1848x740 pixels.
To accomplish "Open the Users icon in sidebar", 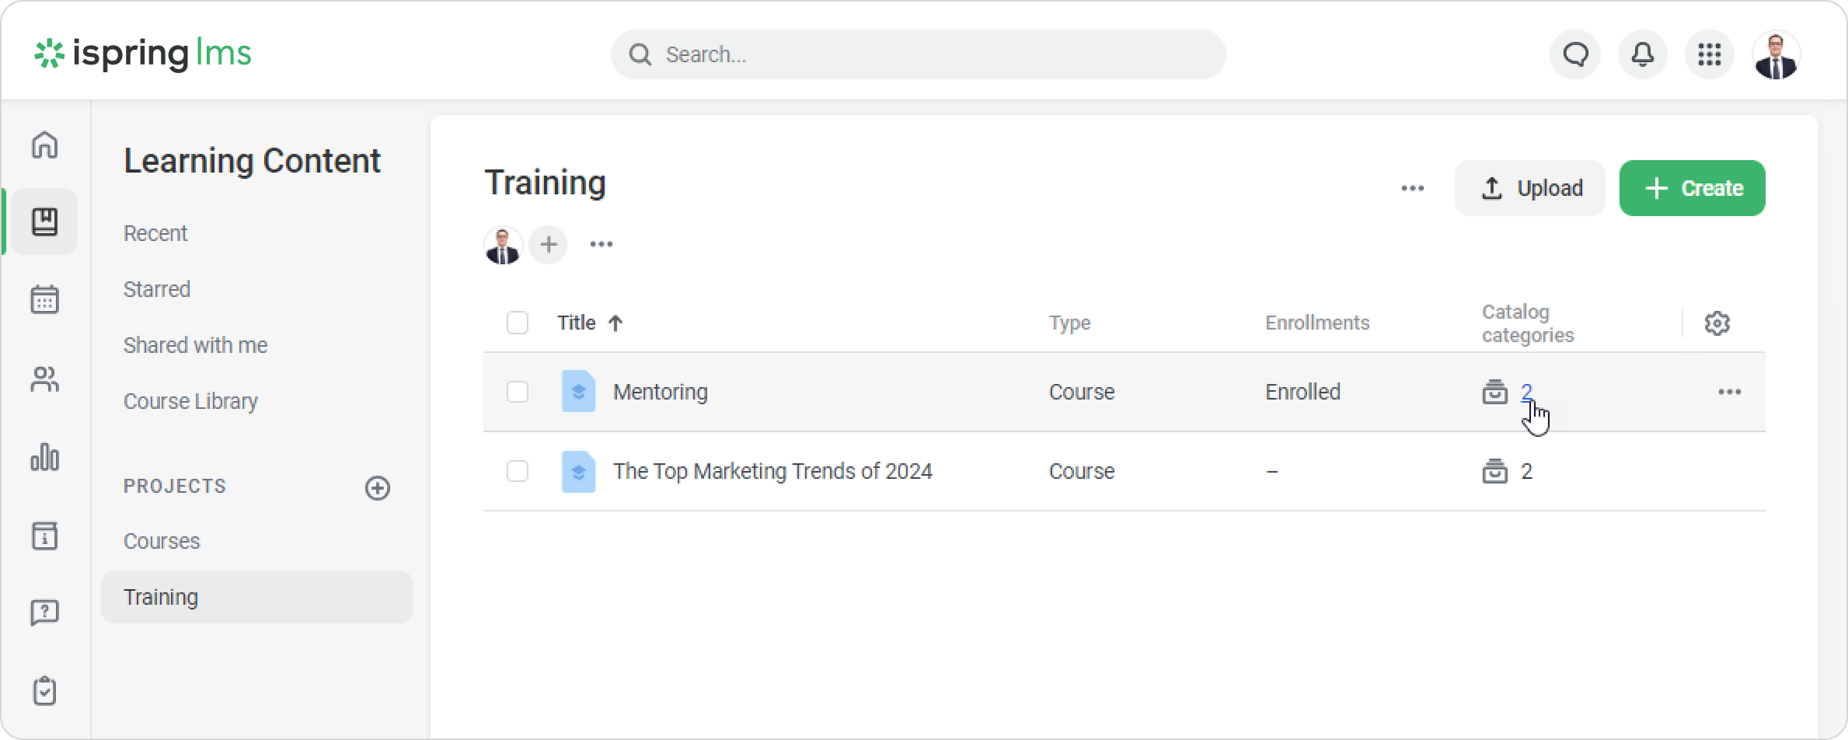I will coord(44,379).
